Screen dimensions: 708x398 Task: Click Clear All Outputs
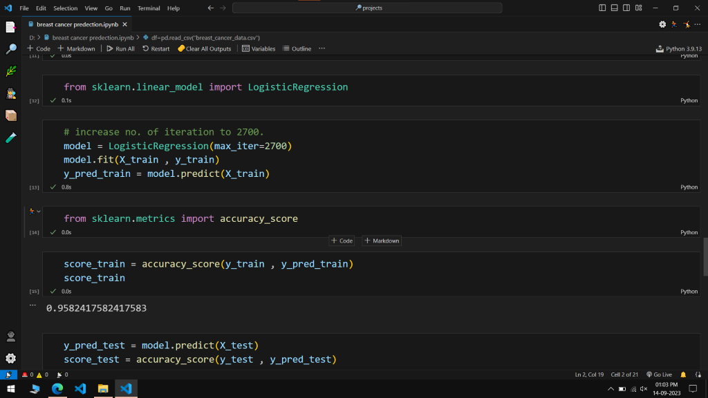point(205,49)
